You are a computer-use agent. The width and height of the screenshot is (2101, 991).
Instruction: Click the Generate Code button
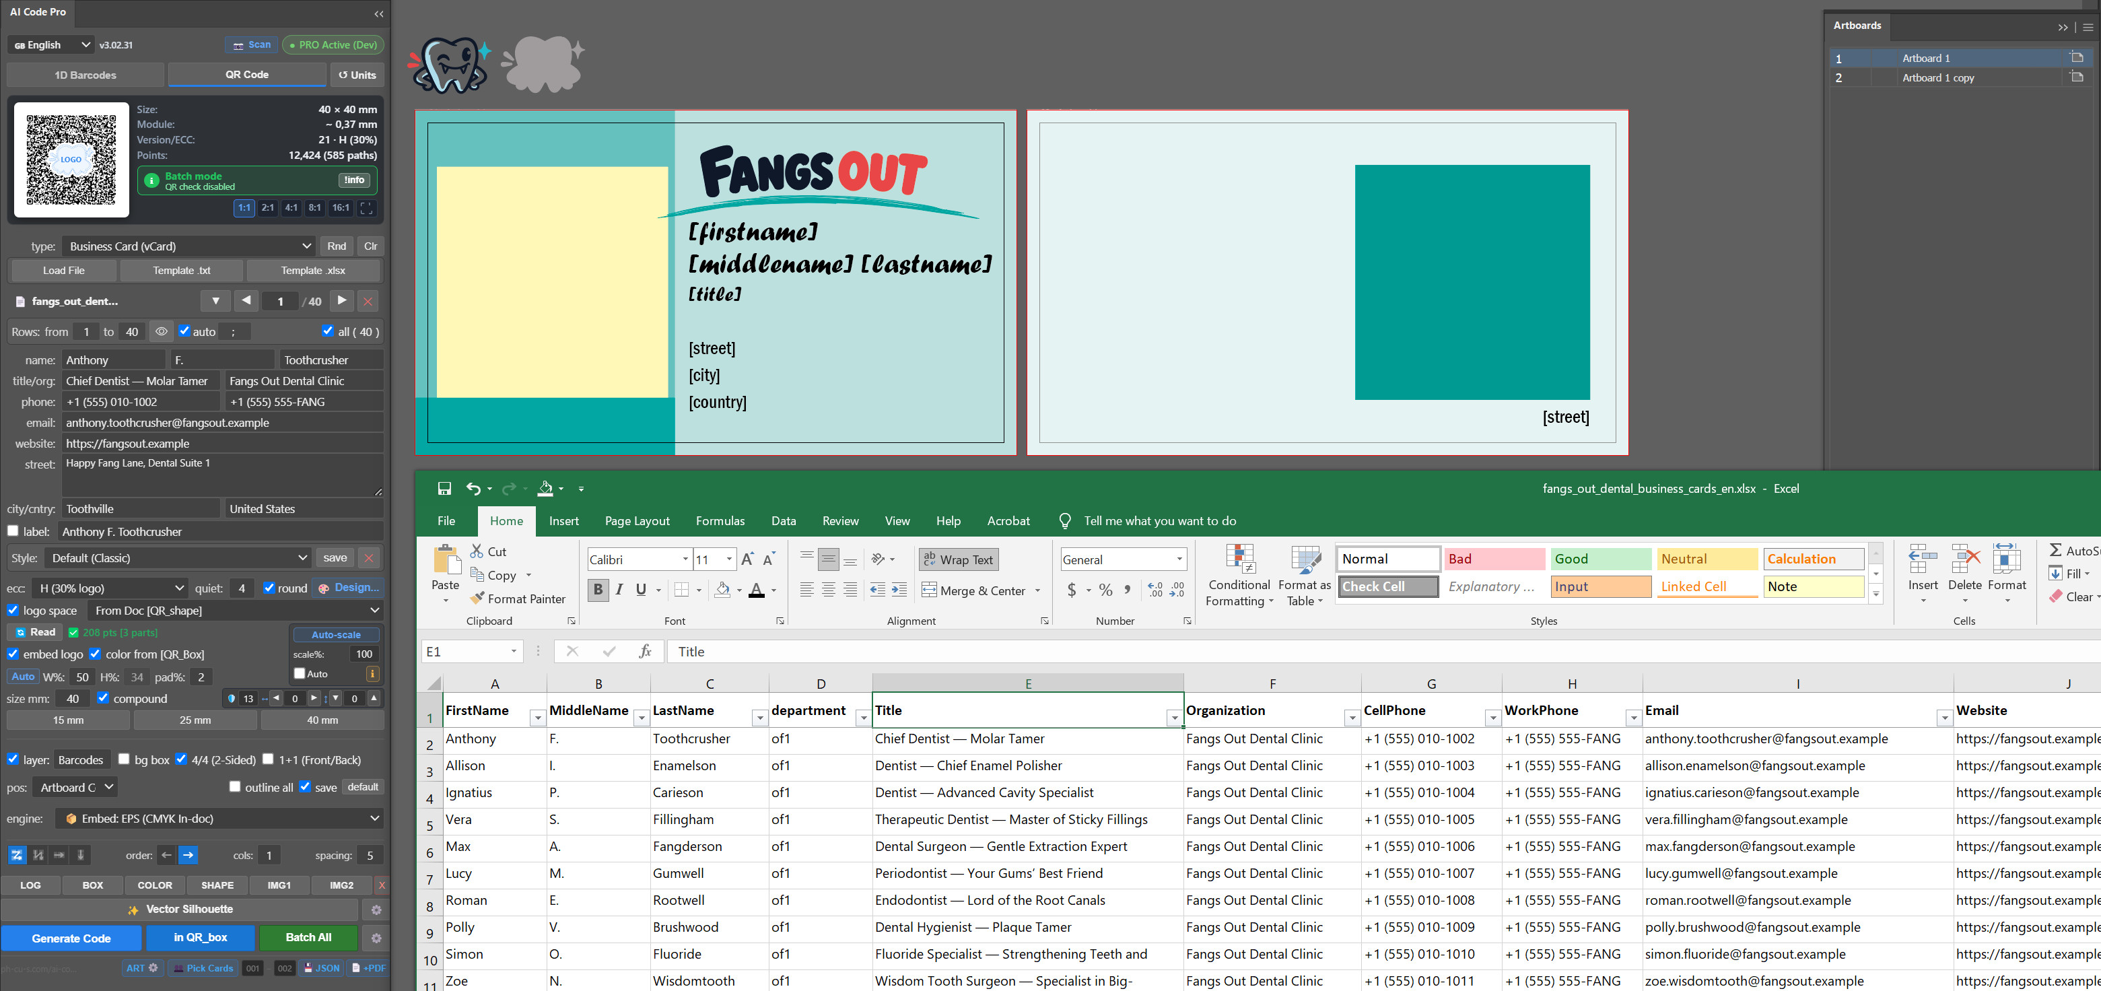(72, 938)
